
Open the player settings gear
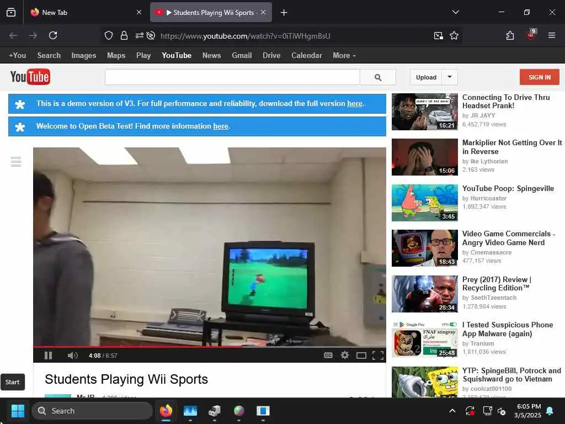click(x=345, y=356)
